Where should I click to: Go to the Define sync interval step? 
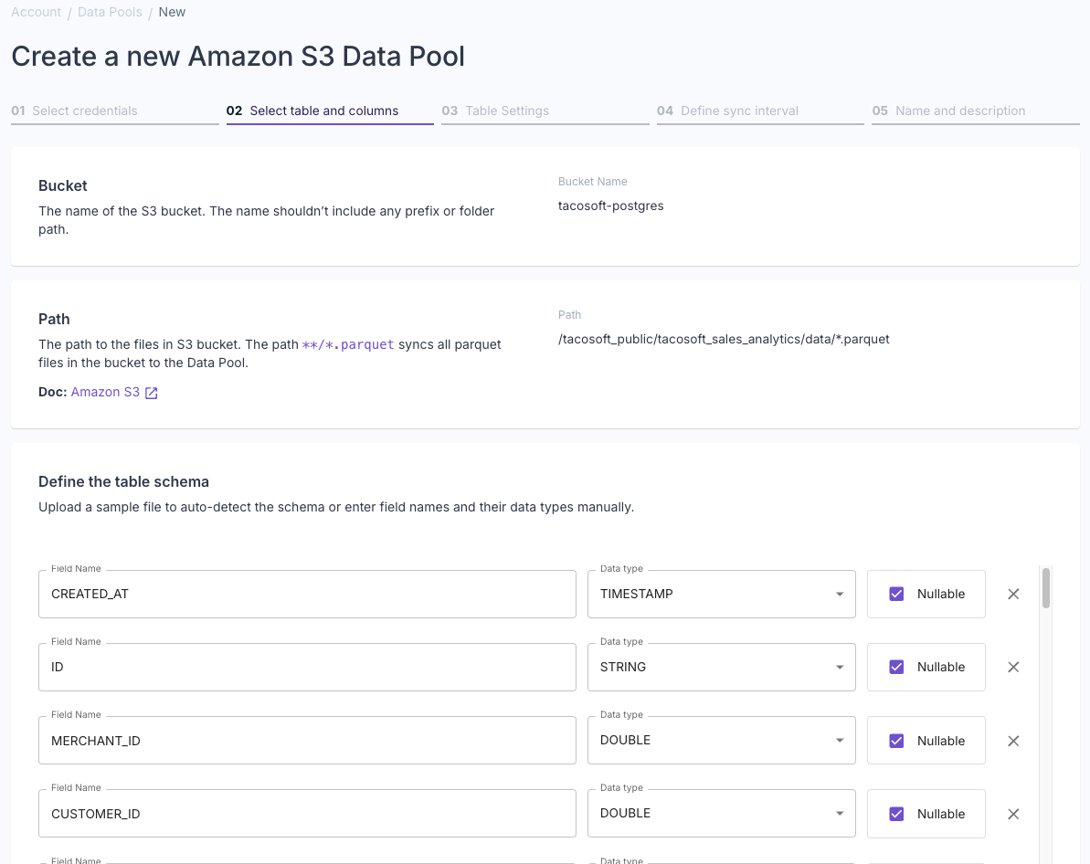tap(728, 111)
